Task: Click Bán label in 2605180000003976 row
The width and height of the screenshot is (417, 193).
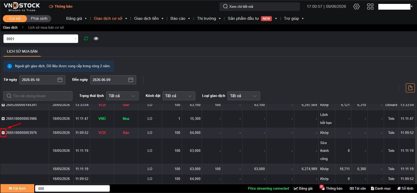Action: pyautogui.click(x=126, y=133)
